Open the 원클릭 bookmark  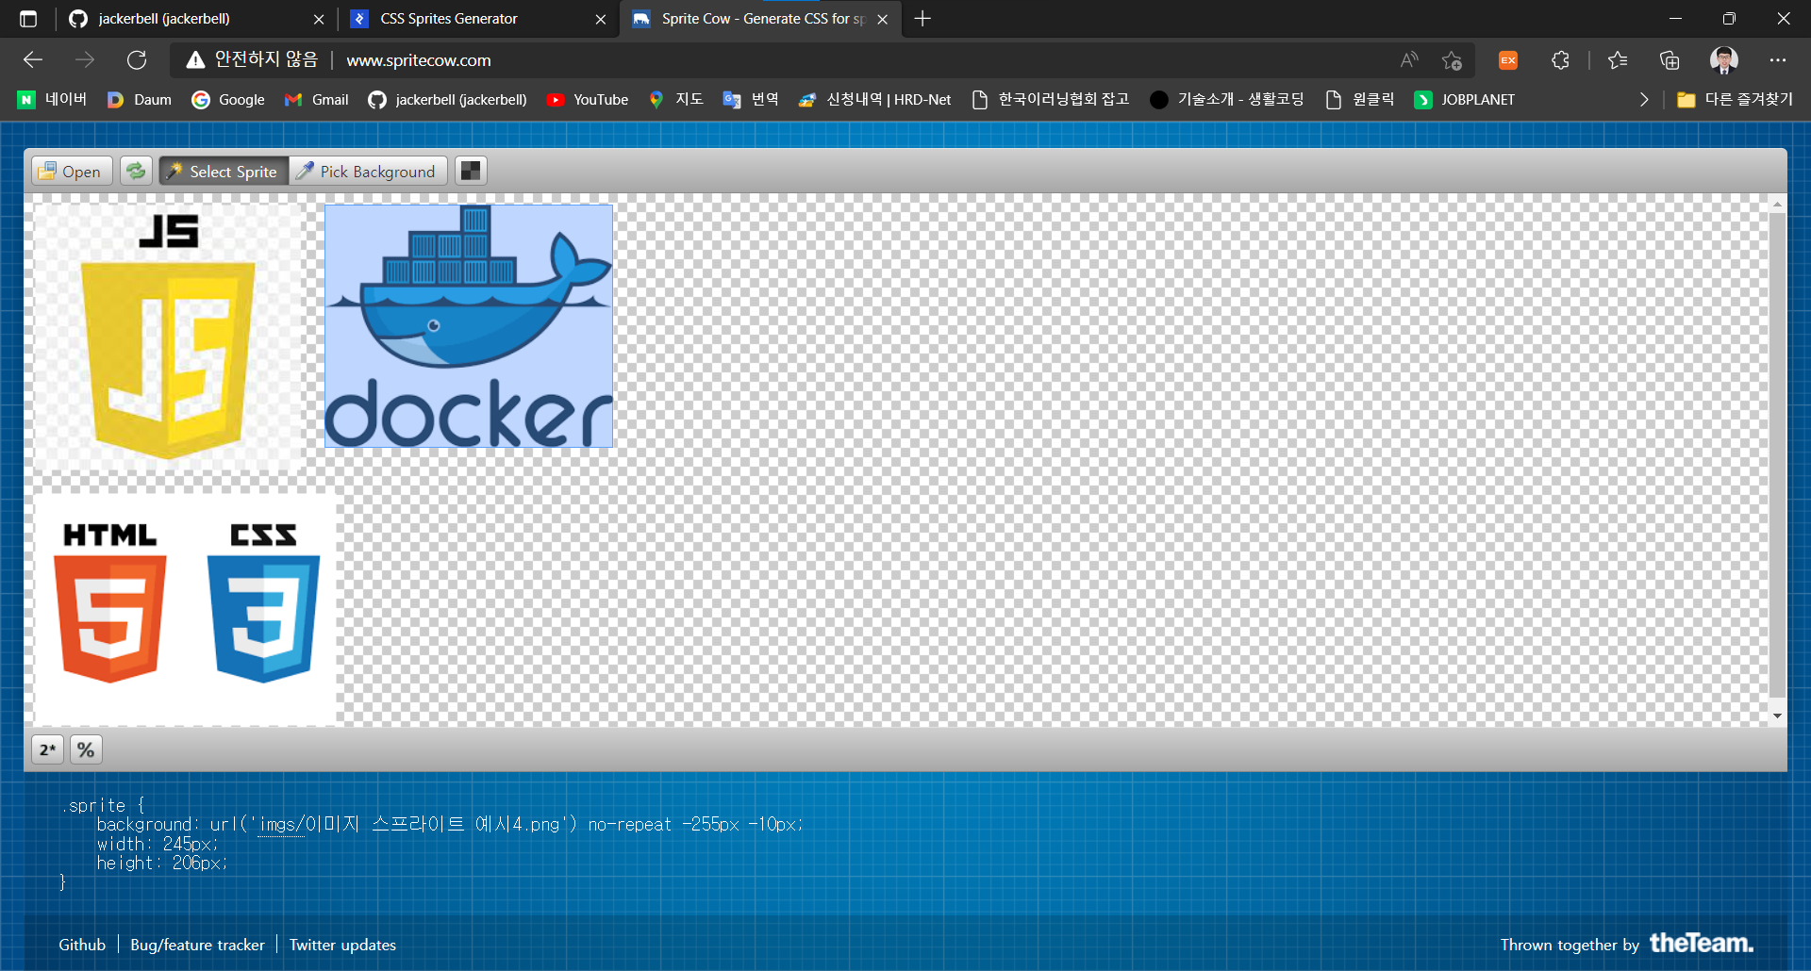tap(1360, 100)
